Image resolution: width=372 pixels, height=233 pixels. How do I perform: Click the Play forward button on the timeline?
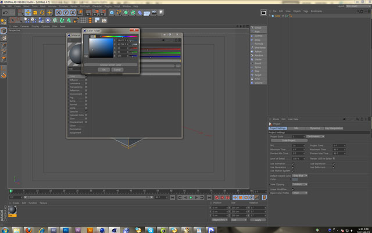click(191, 198)
